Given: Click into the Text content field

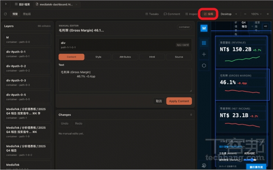Looking at the screenshot, I should pos(125,80).
